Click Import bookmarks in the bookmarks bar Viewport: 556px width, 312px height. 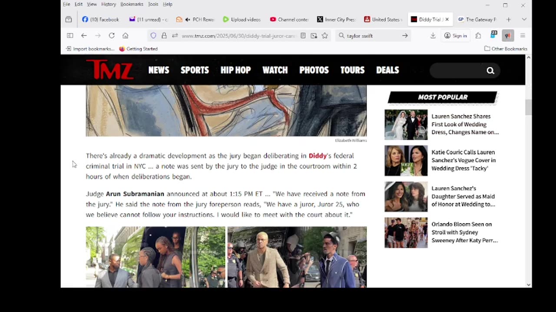point(90,49)
